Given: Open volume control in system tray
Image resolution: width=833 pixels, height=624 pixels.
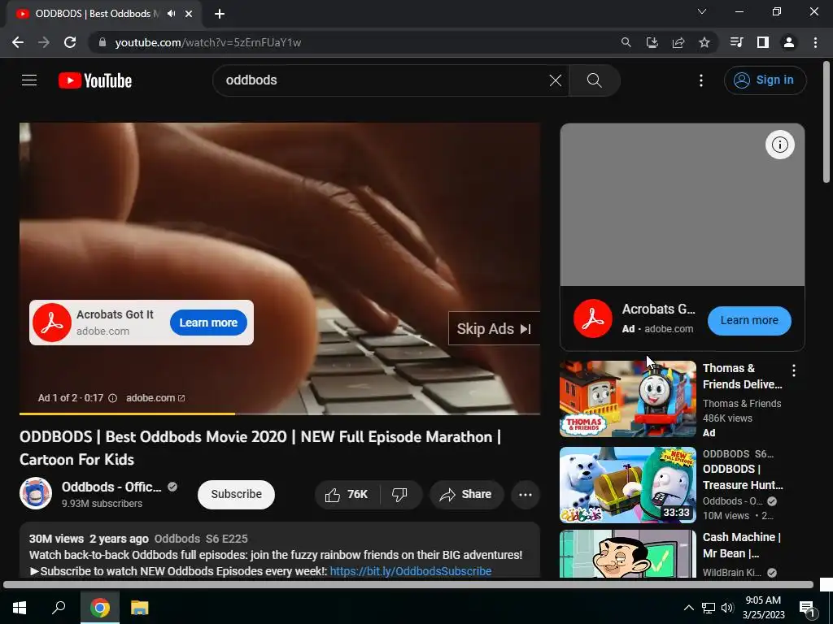Looking at the screenshot, I should (727, 608).
